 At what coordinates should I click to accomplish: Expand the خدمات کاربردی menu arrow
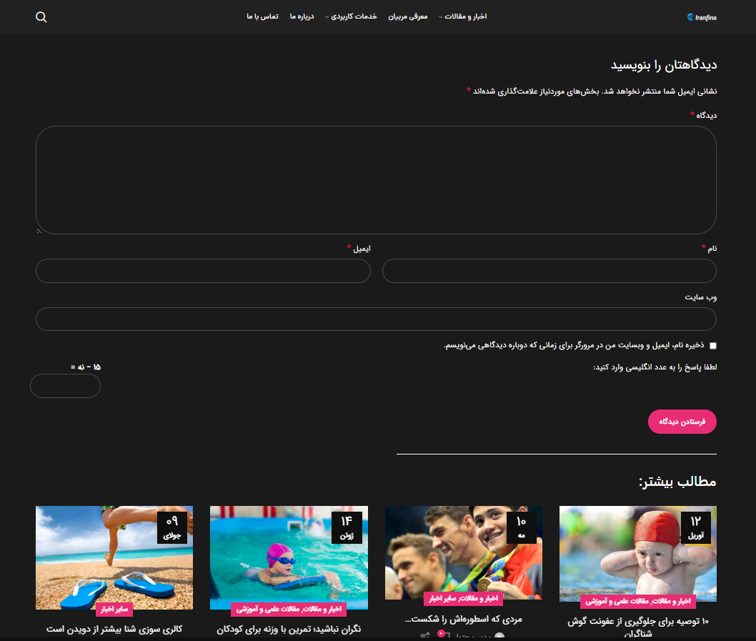(x=327, y=17)
